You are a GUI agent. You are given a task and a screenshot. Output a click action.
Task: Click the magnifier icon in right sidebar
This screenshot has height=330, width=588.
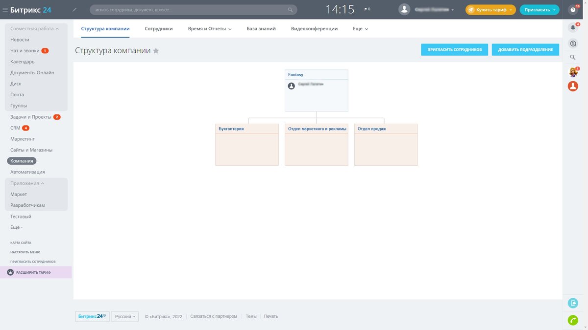coord(573,58)
